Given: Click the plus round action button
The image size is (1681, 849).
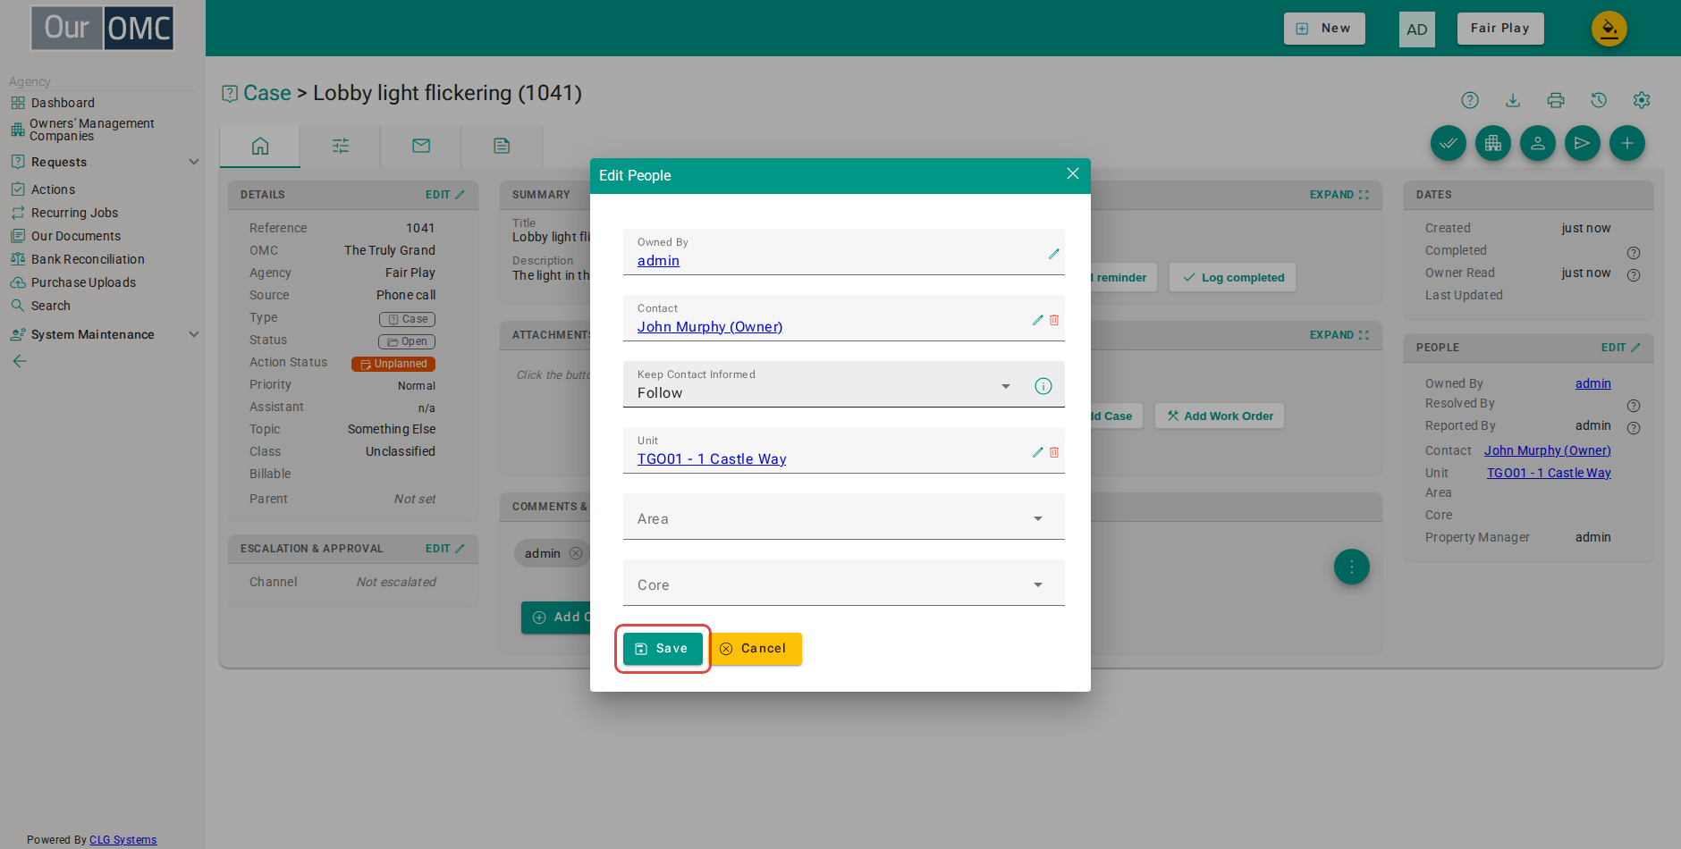Looking at the screenshot, I should point(1627,143).
